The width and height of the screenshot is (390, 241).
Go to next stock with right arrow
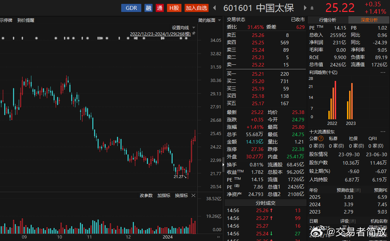coord(305,8)
